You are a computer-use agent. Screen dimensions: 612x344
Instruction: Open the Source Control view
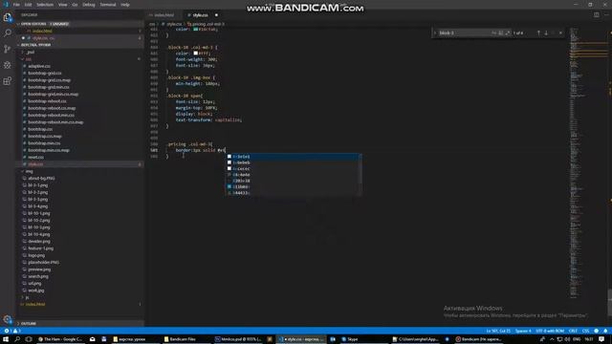point(8,49)
